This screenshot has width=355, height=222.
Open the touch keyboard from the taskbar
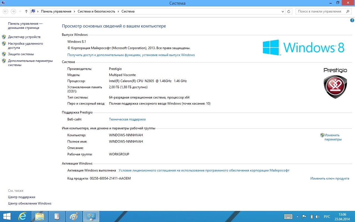point(288,216)
